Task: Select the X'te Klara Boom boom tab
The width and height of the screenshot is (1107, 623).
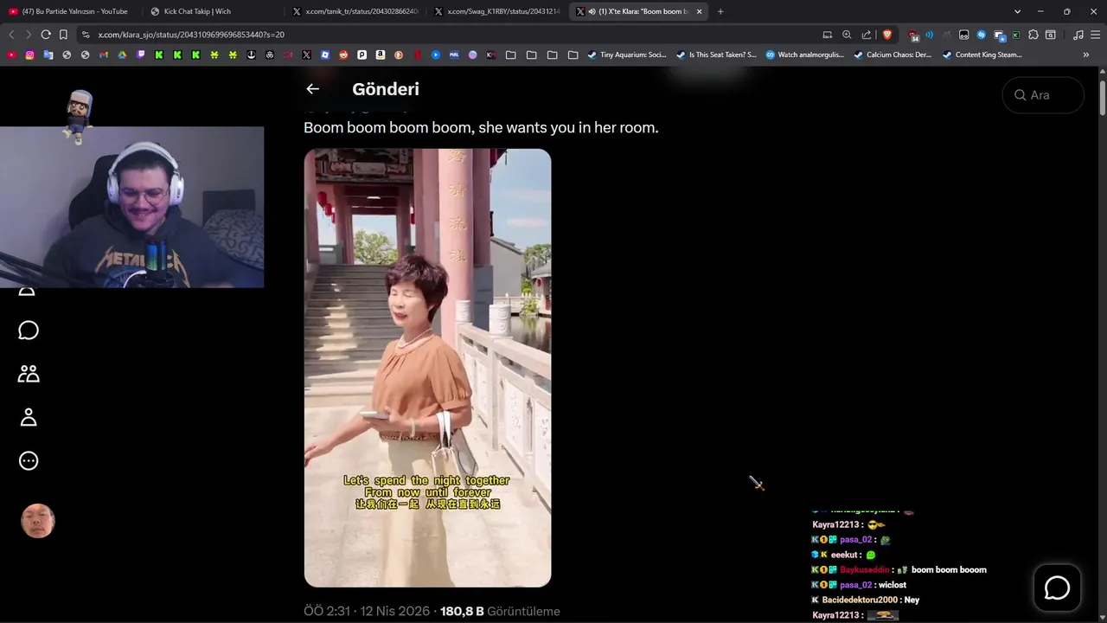Action: pyautogui.click(x=640, y=11)
